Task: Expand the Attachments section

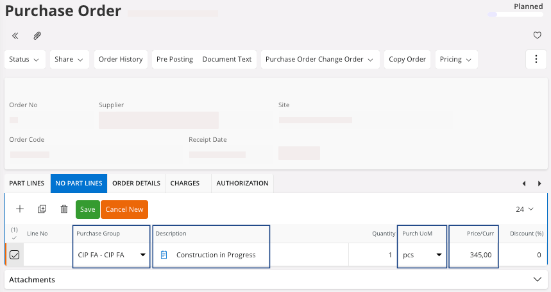Action: [537, 280]
